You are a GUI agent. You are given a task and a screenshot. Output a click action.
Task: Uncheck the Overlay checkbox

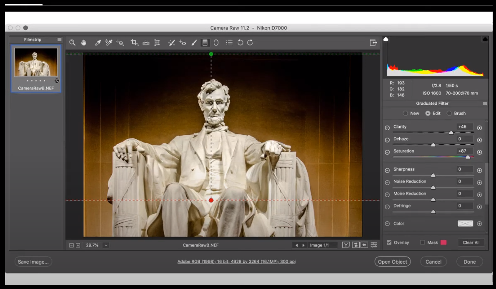[x=388, y=242]
